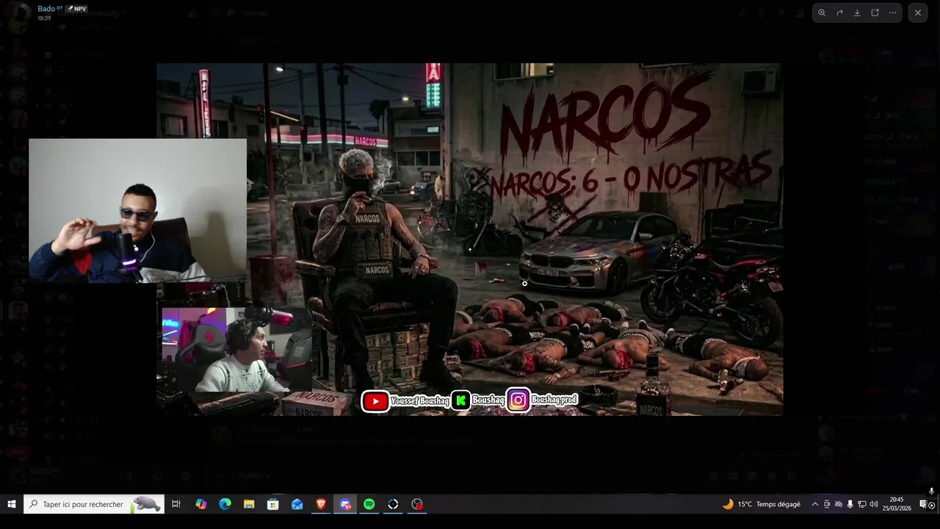Open the circular app icon after Spotify

[393, 504]
